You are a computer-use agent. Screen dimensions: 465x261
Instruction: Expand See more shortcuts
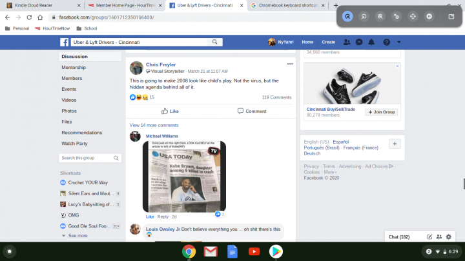point(77,236)
